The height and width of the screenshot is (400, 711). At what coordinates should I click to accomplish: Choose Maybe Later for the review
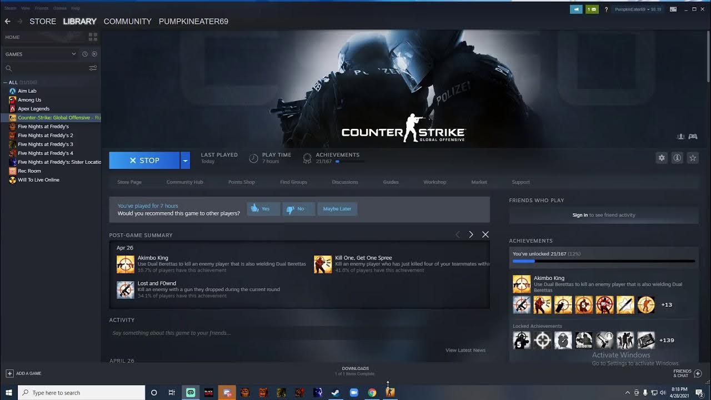[x=337, y=209]
